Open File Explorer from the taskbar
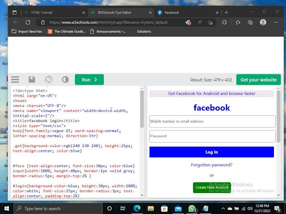Screen dimensions: 286x214 [151, 209]
